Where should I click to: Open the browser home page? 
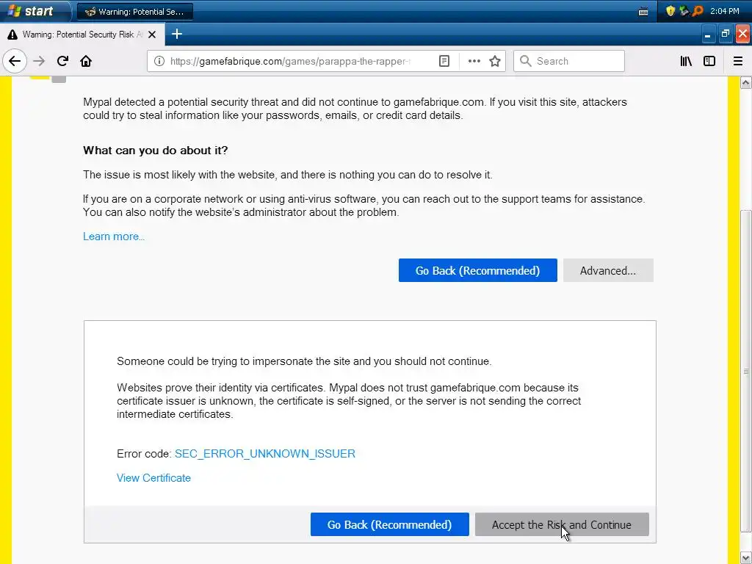pos(86,62)
